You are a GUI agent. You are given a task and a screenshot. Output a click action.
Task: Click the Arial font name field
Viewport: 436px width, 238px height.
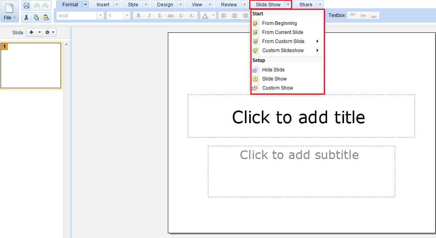click(x=77, y=15)
